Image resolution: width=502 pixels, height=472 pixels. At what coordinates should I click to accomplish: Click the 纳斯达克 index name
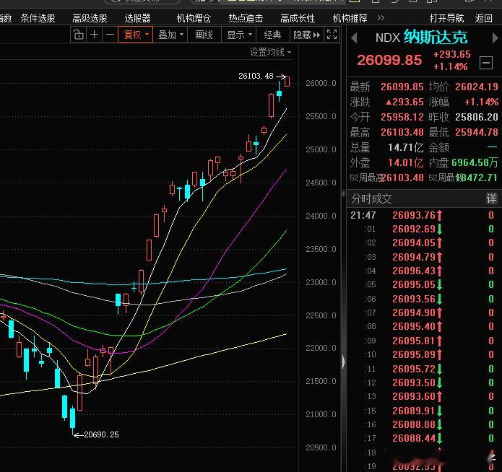(435, 37)
